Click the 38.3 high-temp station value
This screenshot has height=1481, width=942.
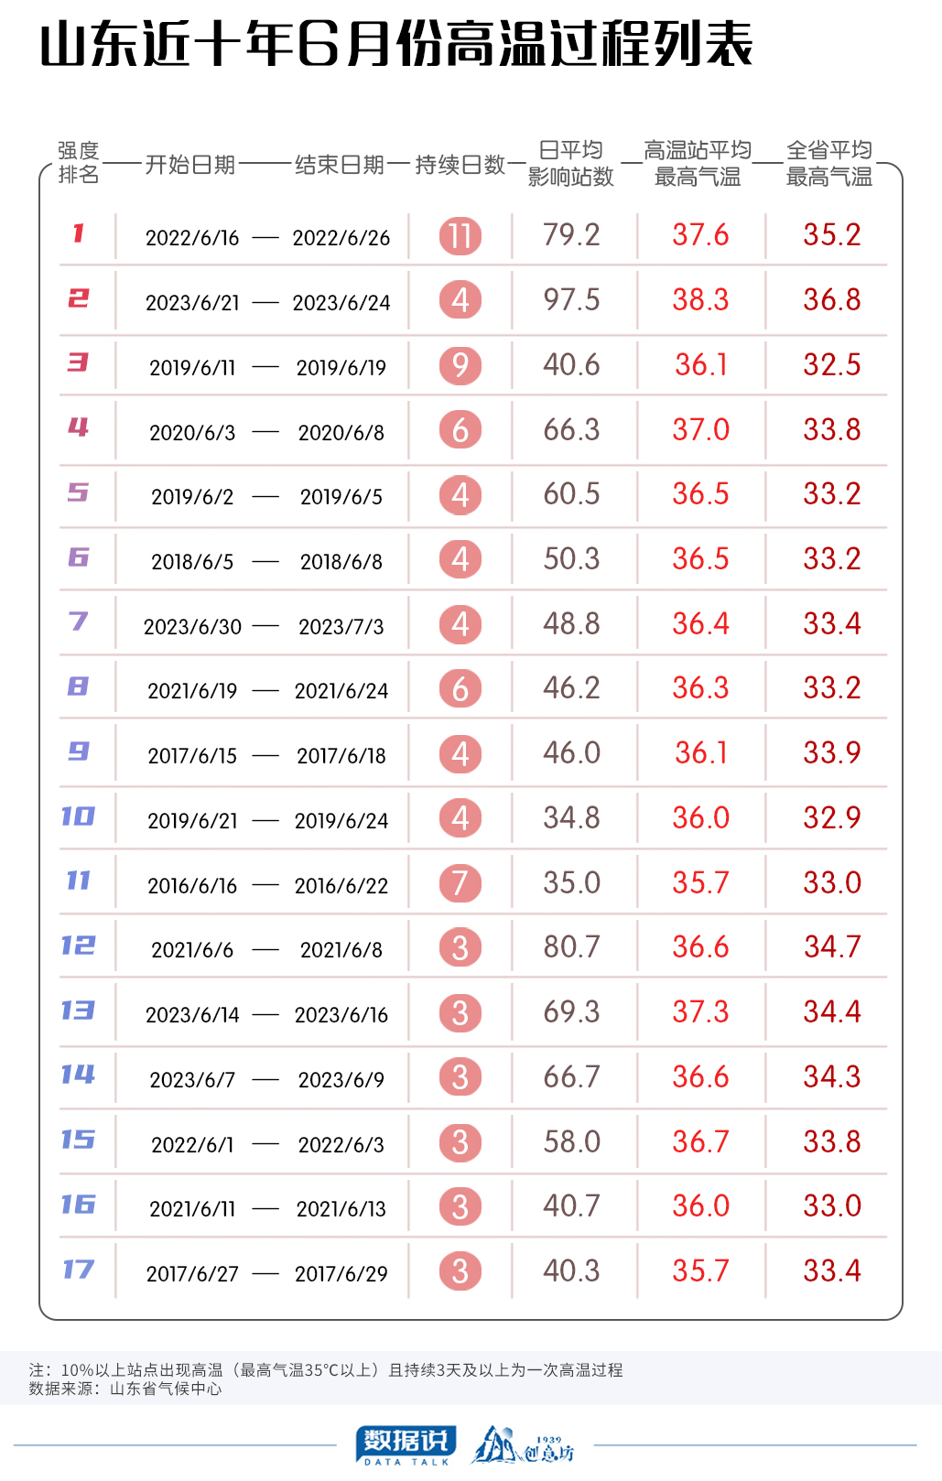click(x=701, y=299)
